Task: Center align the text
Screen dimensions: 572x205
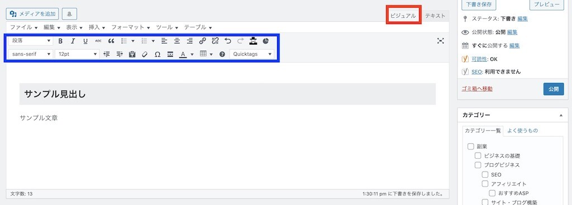Action: [x=177, y=41]
